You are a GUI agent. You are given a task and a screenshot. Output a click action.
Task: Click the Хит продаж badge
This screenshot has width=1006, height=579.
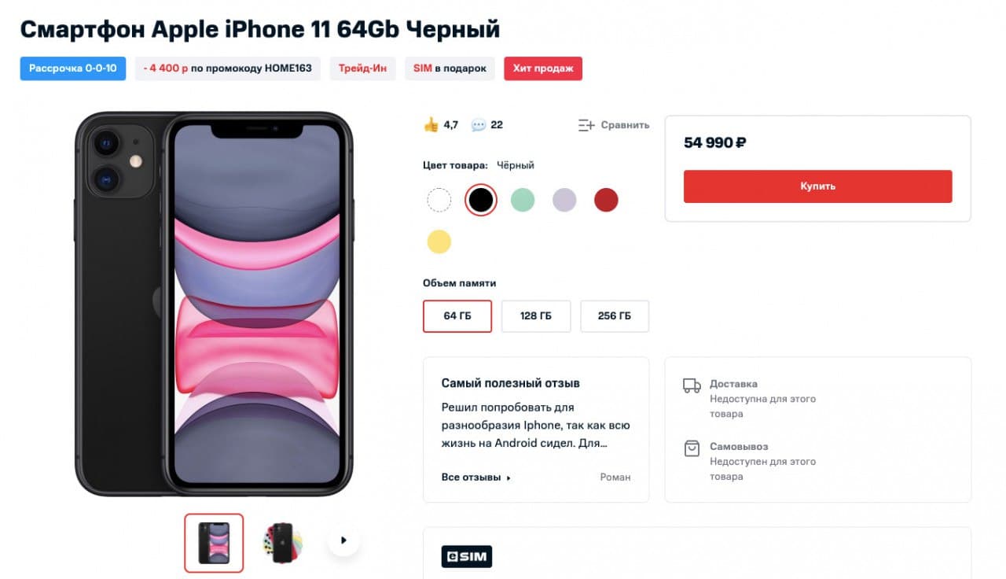[x=543, y=68]
